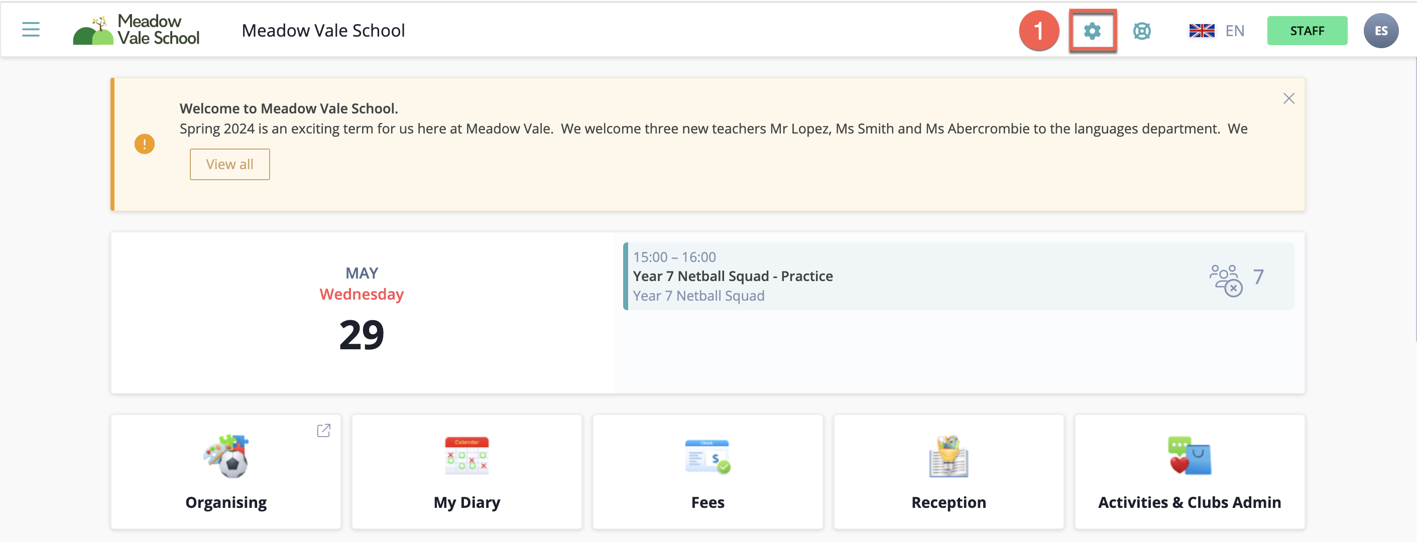
Task: Click the orange exclamation alert icon
Action: click(145, 144)
